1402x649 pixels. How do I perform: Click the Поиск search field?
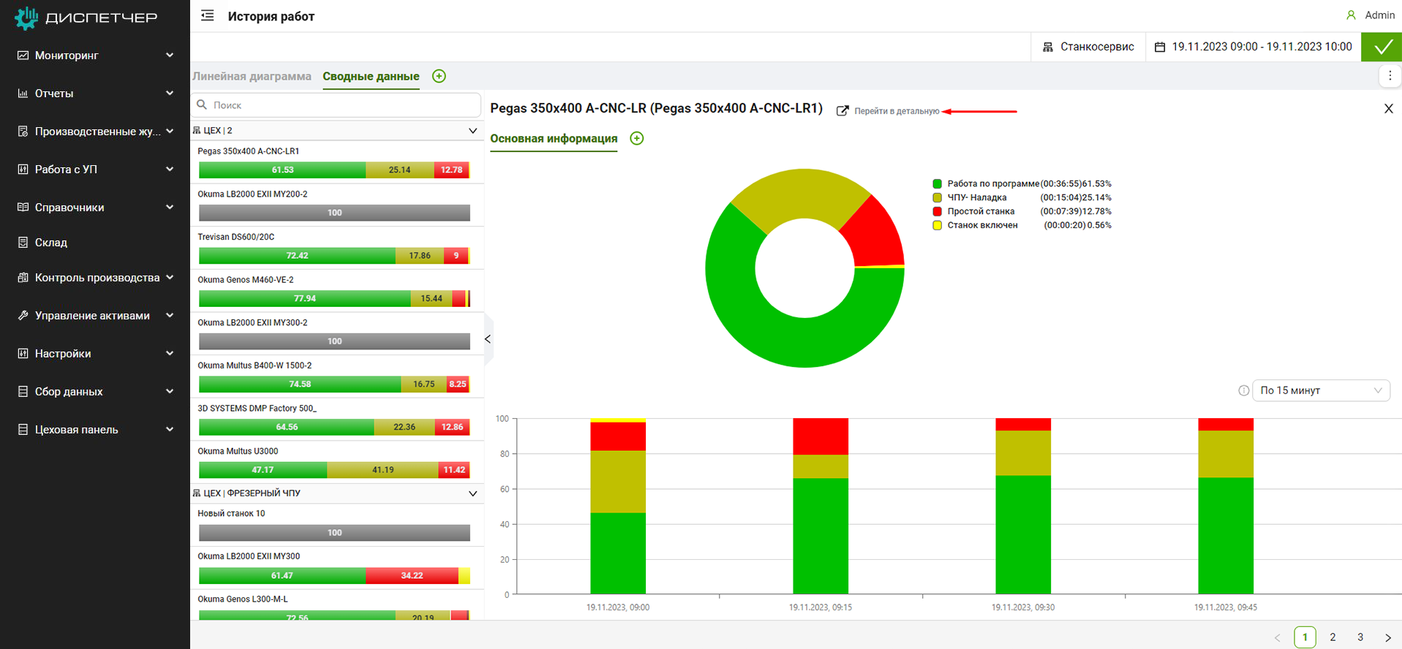pos(344,105)
